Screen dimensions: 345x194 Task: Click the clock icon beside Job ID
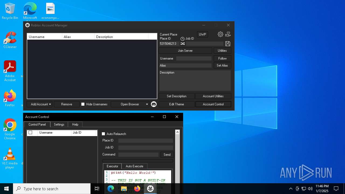tap(182, 39)
